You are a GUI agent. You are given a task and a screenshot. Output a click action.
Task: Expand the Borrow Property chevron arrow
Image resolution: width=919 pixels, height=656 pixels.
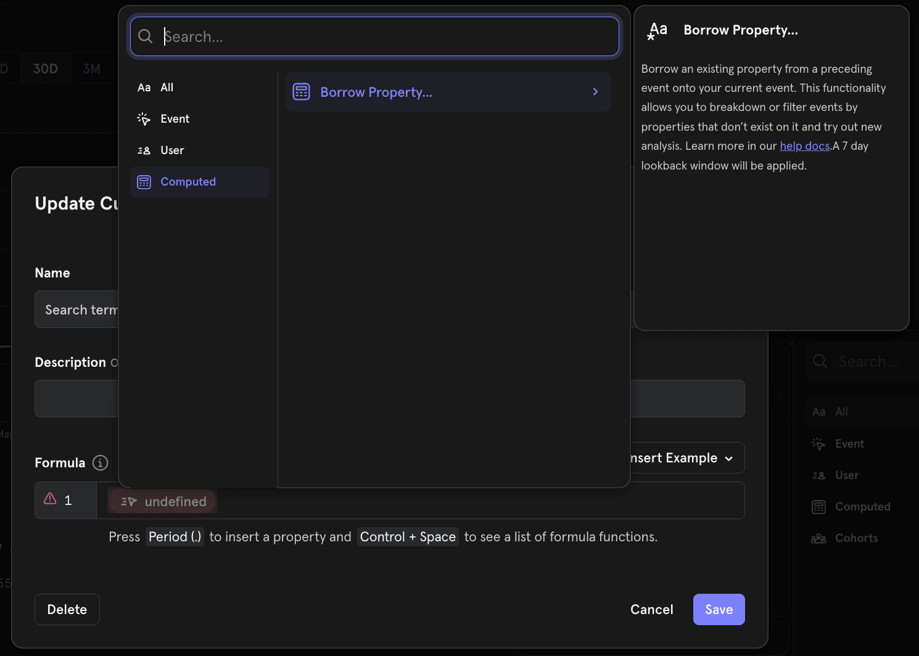click(x=595, y=92)
